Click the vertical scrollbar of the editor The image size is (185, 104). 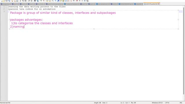pyautogui.click(x=184, y=51)
